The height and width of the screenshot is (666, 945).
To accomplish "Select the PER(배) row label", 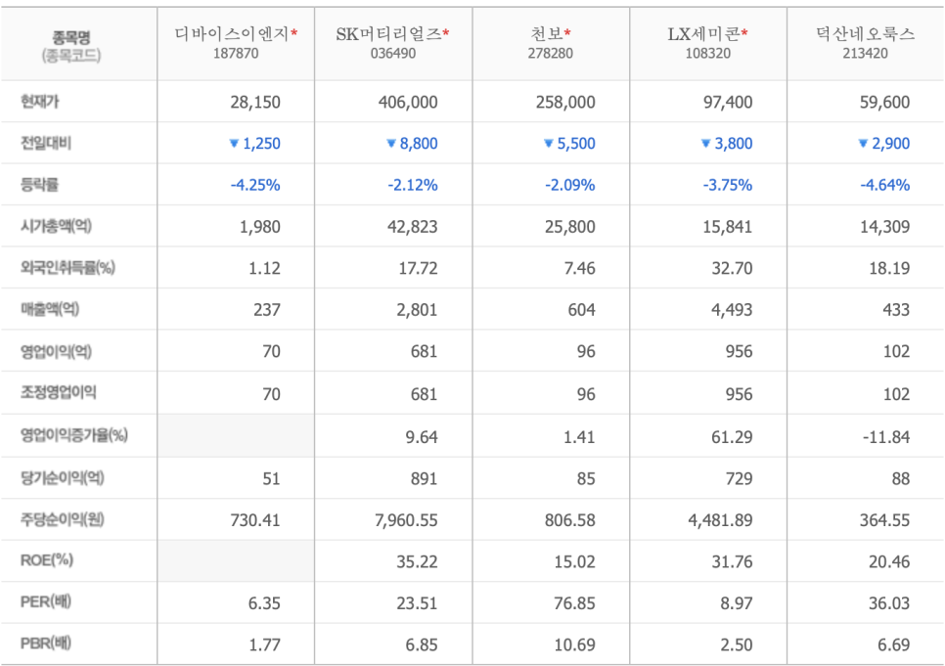I will click(46, 601).
